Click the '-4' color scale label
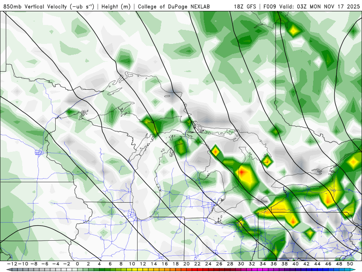This screenshot has width=362, height=272. (55, 264)
